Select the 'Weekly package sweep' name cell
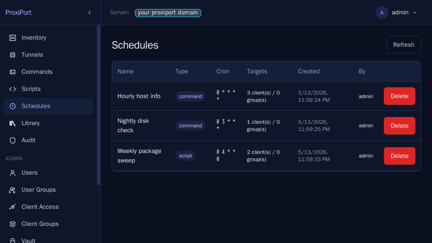 tap(139, 156)
